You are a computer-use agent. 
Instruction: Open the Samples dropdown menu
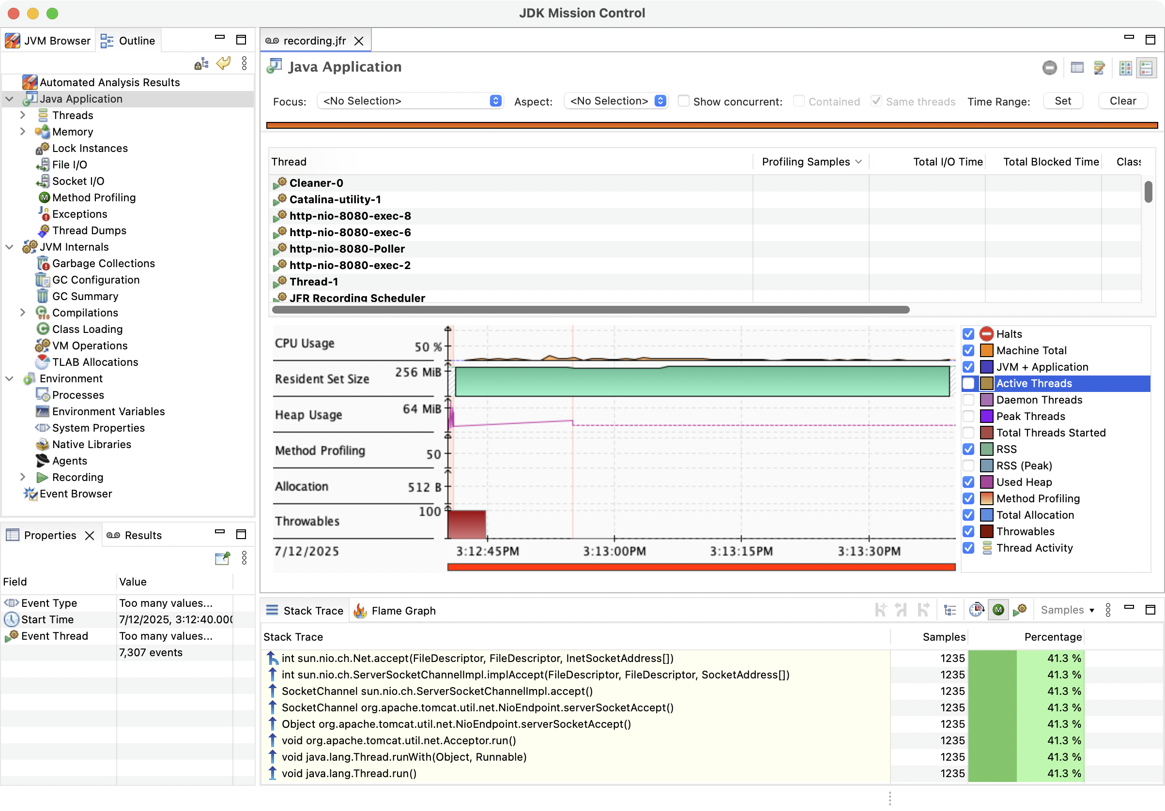click(x=1067, y=610)
